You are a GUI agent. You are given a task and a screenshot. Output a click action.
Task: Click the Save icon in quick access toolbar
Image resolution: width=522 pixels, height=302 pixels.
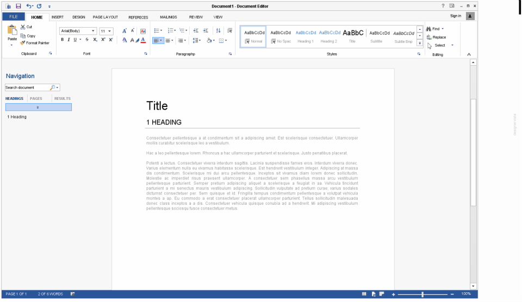coord(18,6)
